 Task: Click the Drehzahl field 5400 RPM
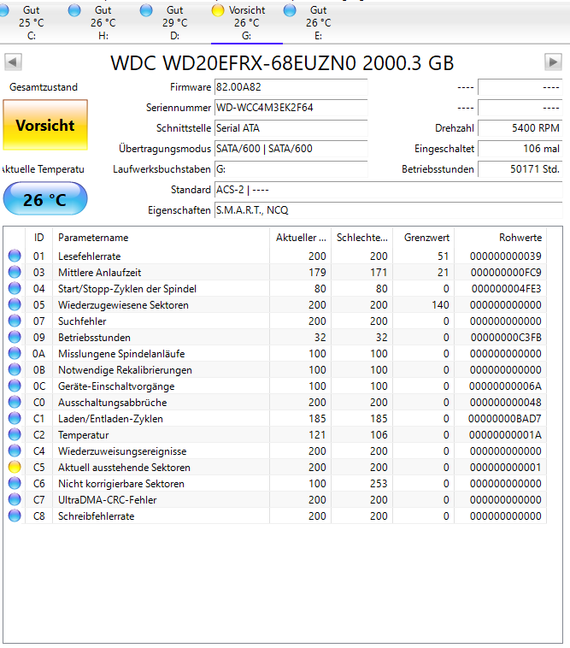pyautogui.click(x=520, y=128)
